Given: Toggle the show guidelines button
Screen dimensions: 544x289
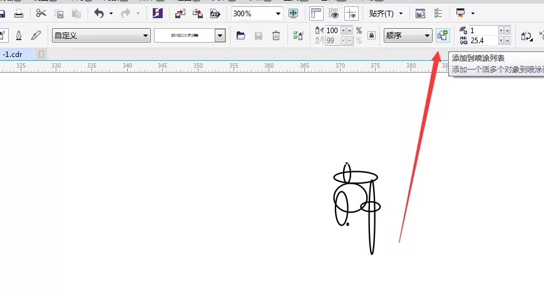Looking at the screenshot, I should (x=351, y=14).
